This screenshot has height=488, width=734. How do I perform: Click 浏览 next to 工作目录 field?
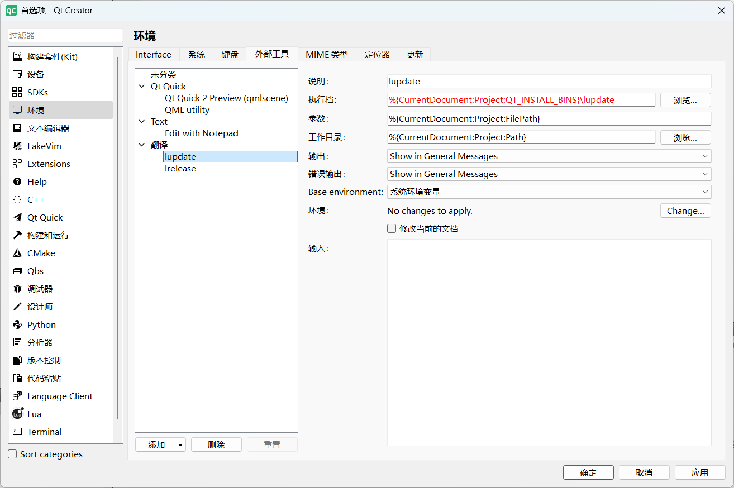685,137
